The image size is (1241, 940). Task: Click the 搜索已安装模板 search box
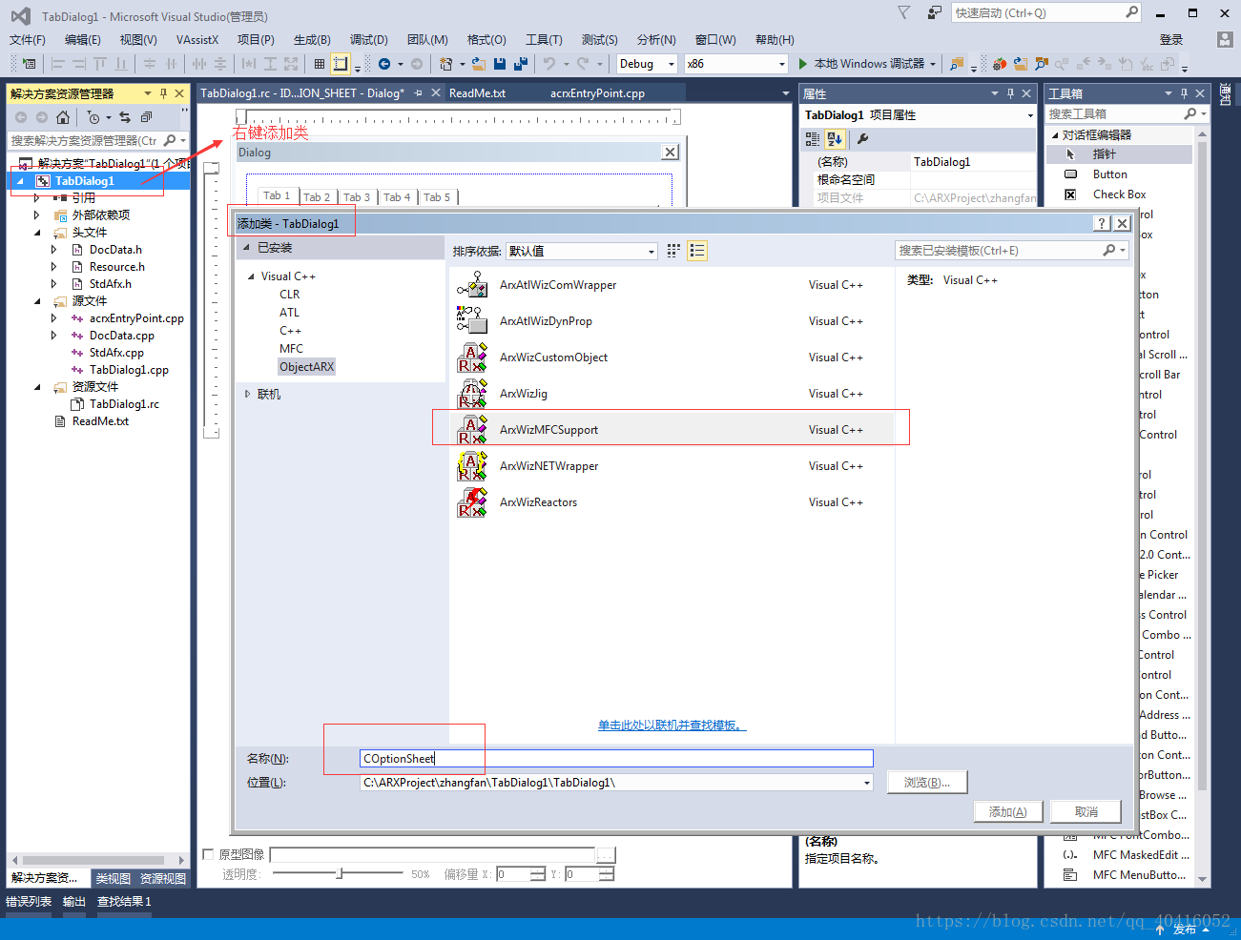1012,251
